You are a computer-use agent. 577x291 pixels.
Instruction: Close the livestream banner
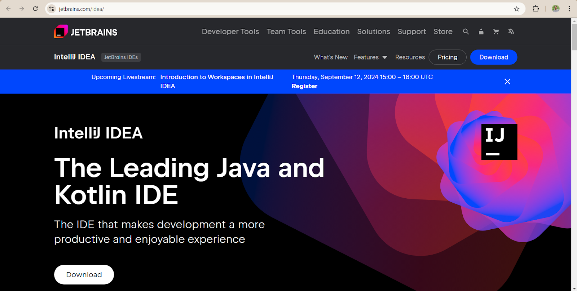click(x=507, y=81)
